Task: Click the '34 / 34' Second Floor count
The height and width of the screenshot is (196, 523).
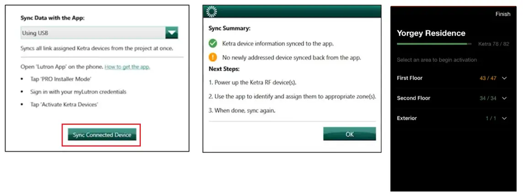Action: point(488,98)
